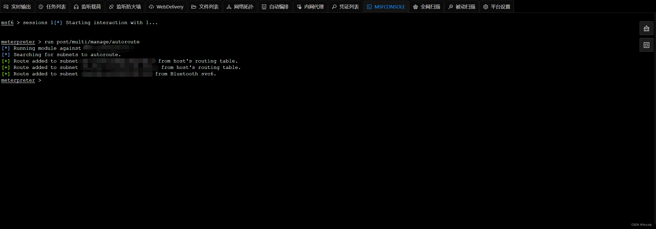Click the 被动扫描 search icon
This screenshot has width=656, height=229.
[450, 7]
